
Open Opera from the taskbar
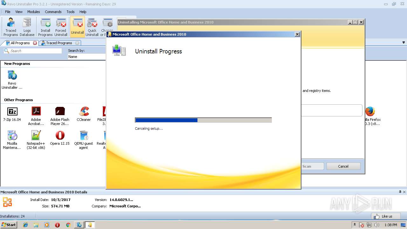coord(57,225)
